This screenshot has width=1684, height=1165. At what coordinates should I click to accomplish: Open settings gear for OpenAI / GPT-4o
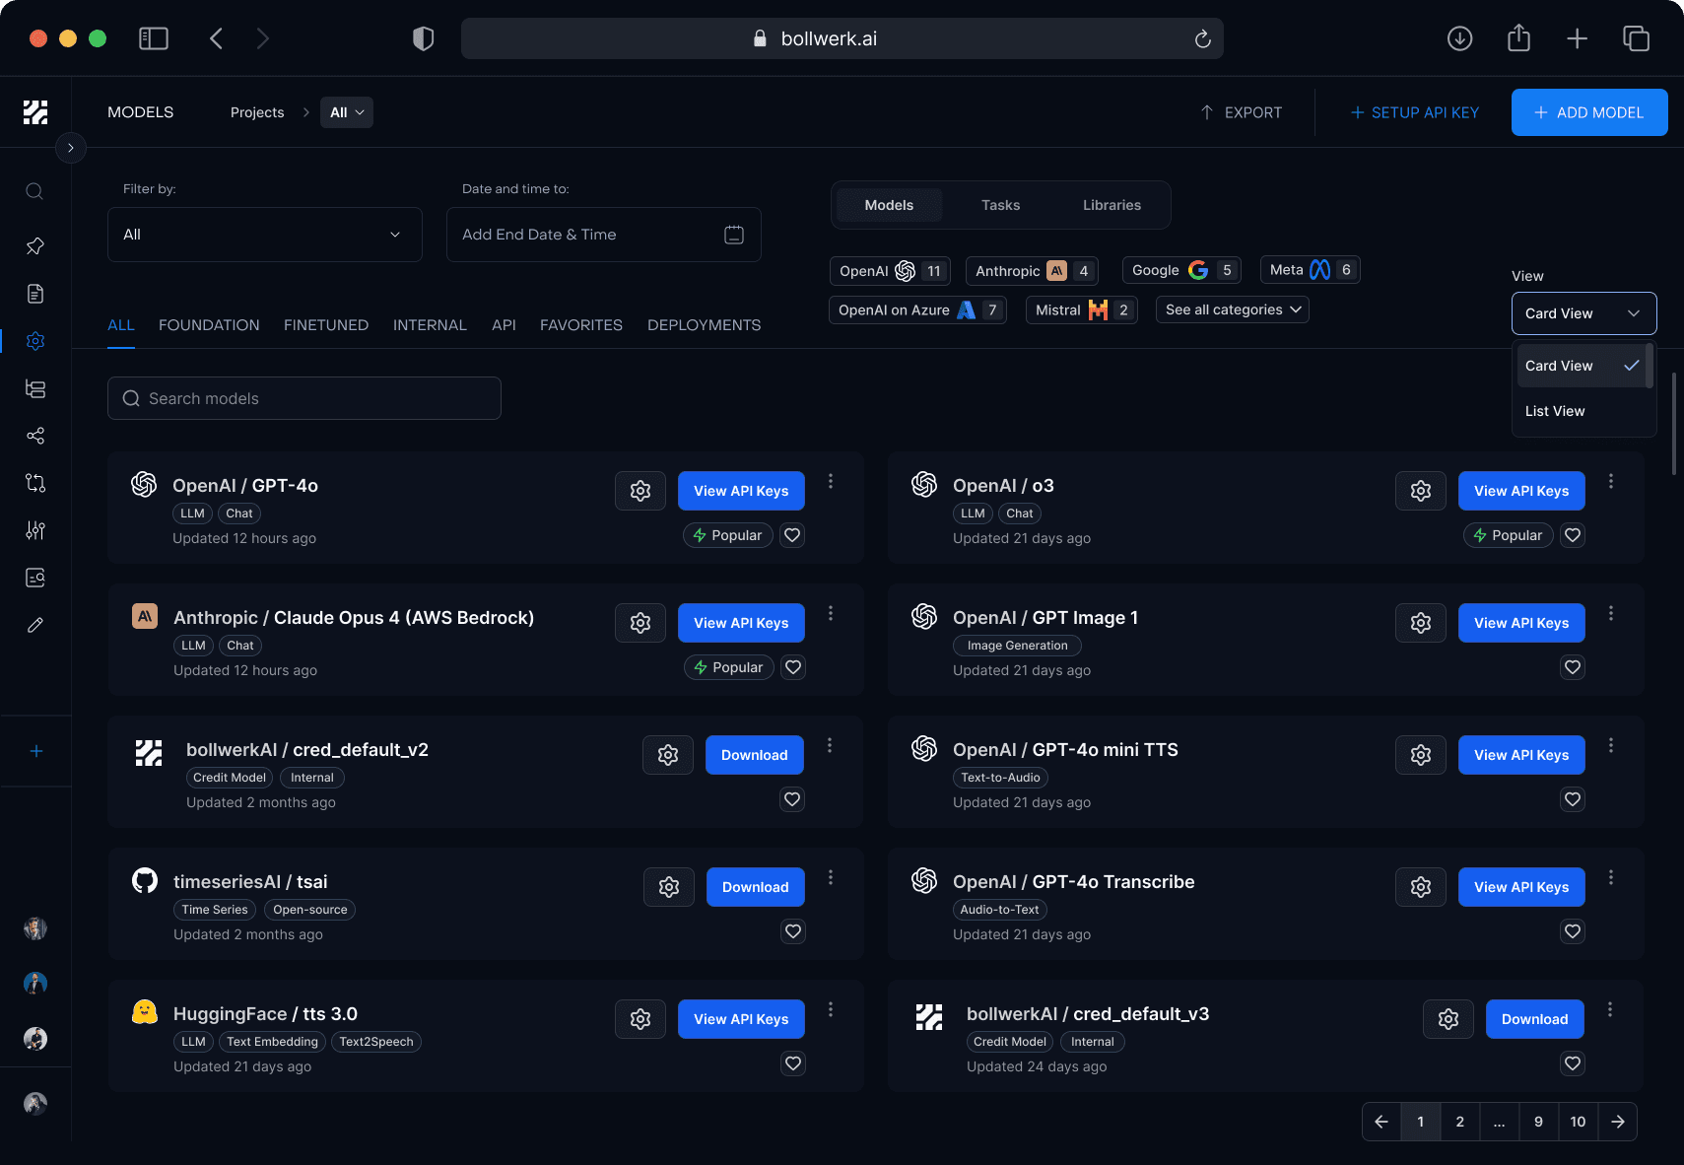pos(640,491)
